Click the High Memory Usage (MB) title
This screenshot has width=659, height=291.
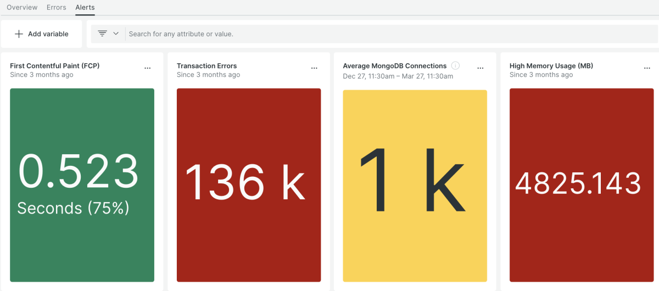[551, 66]
